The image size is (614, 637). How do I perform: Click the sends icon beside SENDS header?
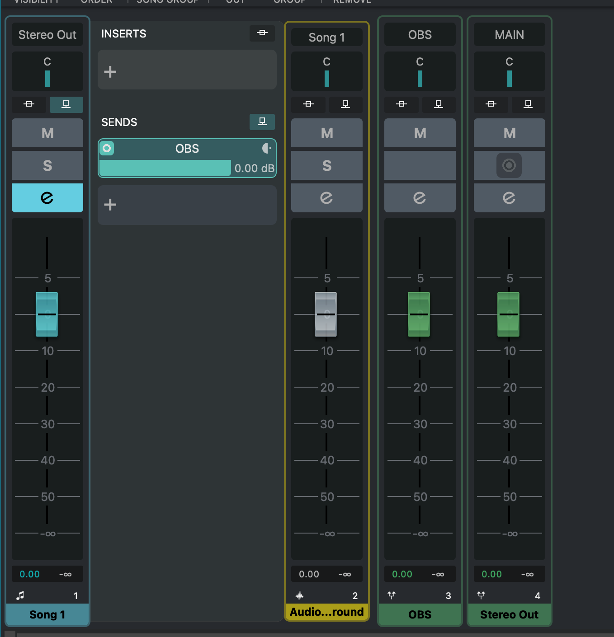pos(262,122)
